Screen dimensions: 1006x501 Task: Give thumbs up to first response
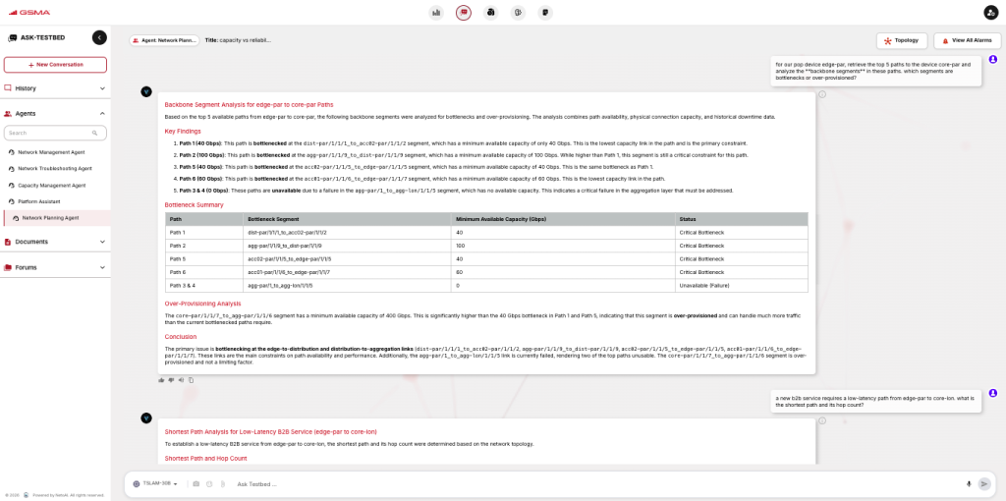[162, 380]
